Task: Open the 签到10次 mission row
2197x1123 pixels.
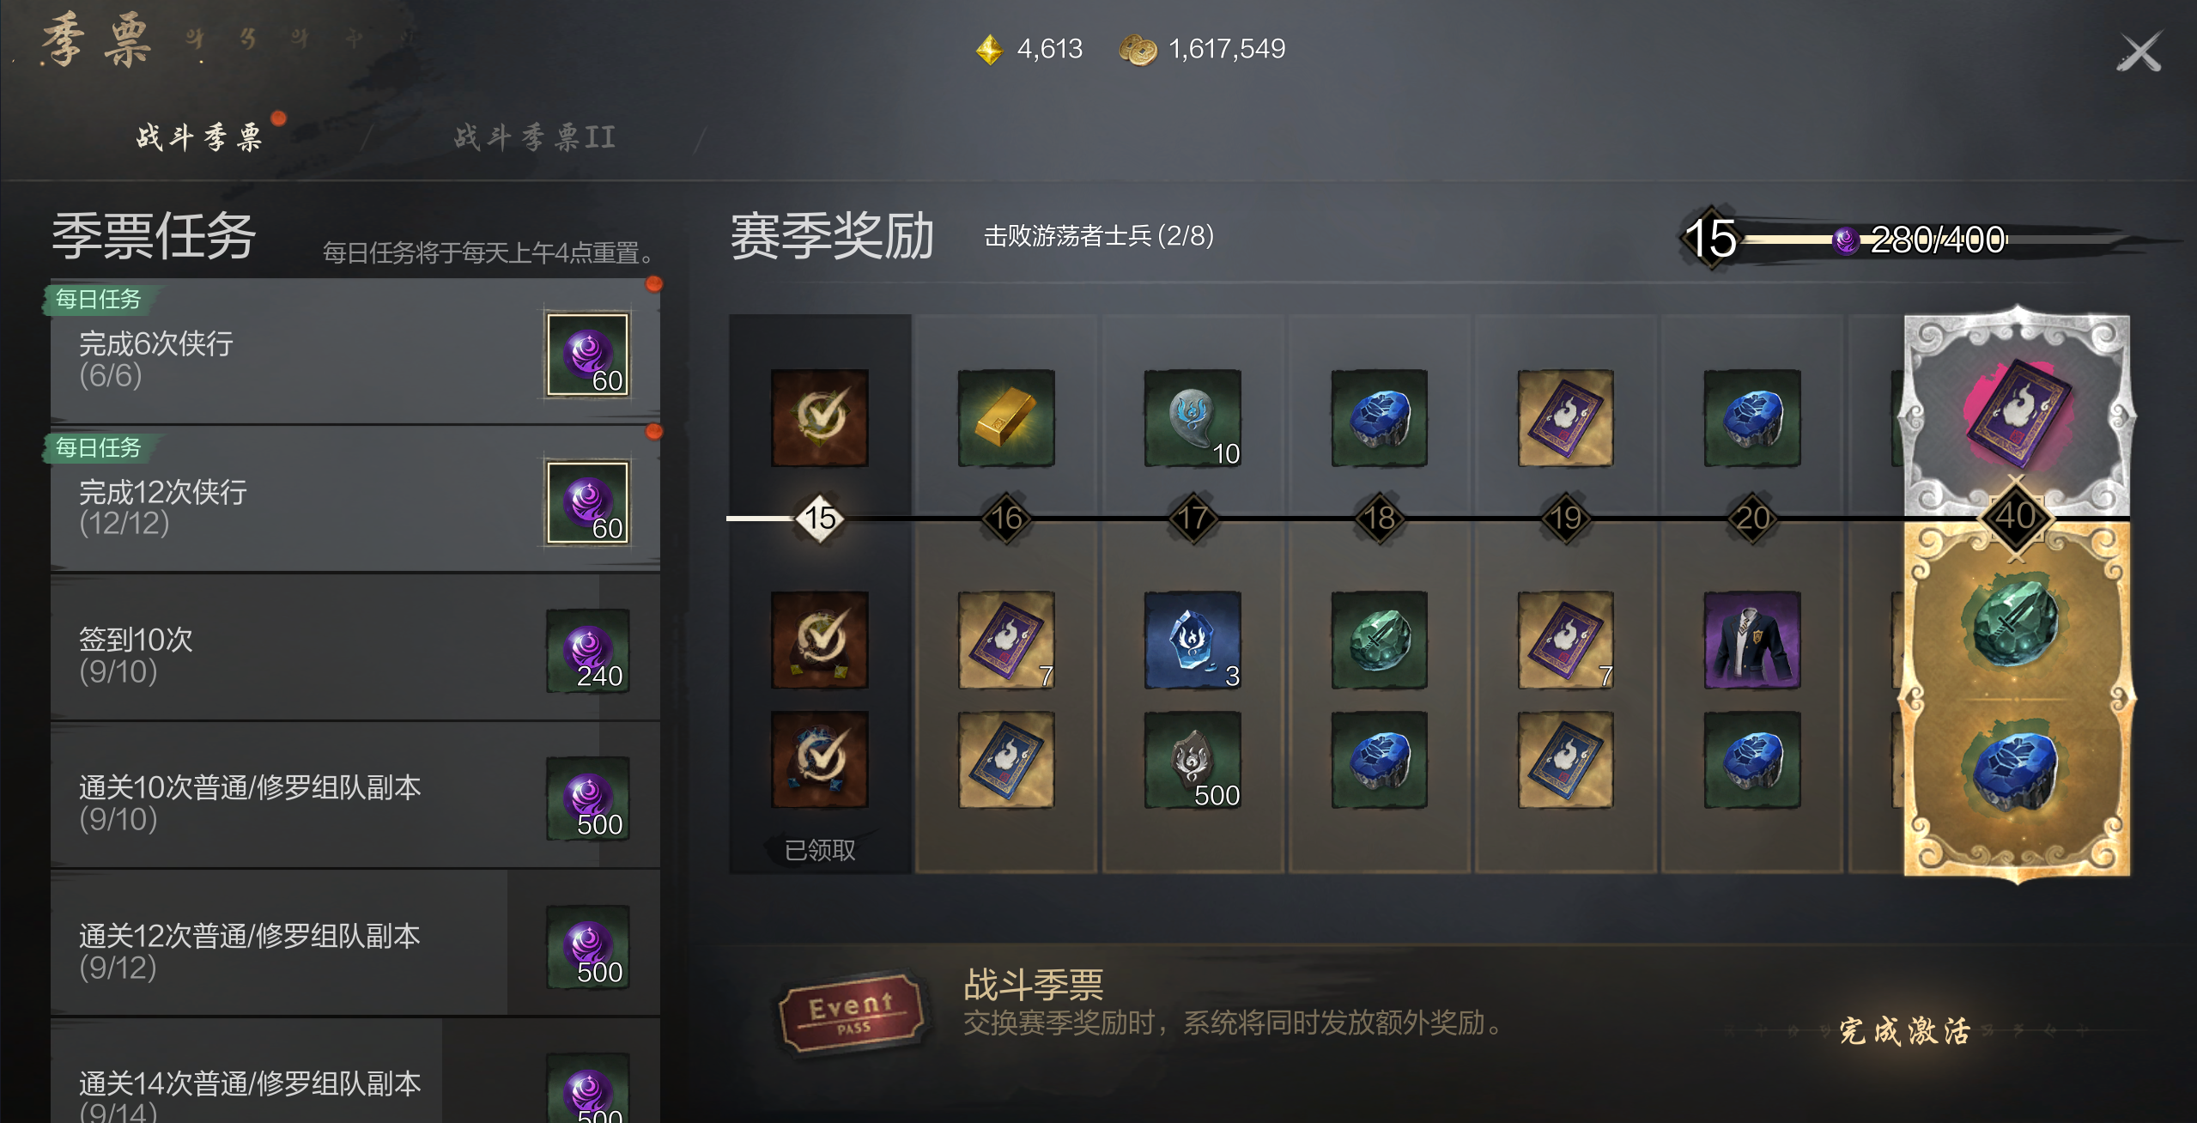Action: coord(355,654)
